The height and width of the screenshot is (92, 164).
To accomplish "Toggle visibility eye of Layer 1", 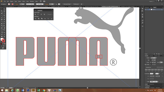I will 146,9.
